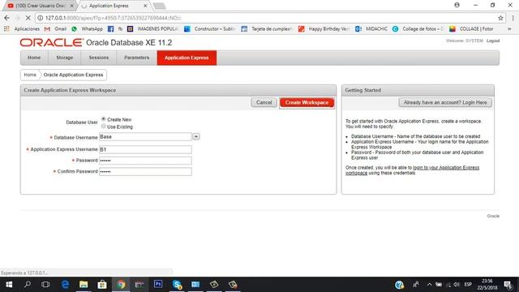The height and width of the screenshot is (292, 519).
Task: Click the Password field
Action: [145, 161]
